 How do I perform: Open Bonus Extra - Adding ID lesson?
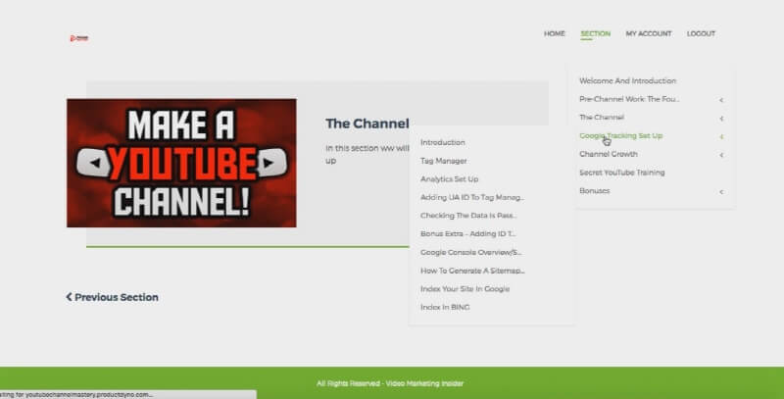(467, 234)
